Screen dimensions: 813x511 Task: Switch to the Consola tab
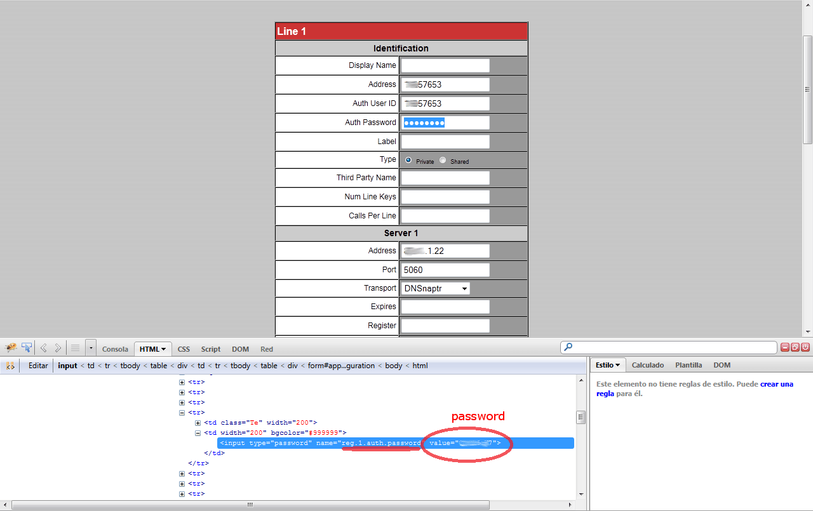click(115, 349)
